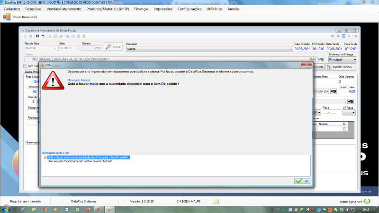
Task: Confirm the error dialog with Ok
Action: pyautogui.click(x=302, y=181)
